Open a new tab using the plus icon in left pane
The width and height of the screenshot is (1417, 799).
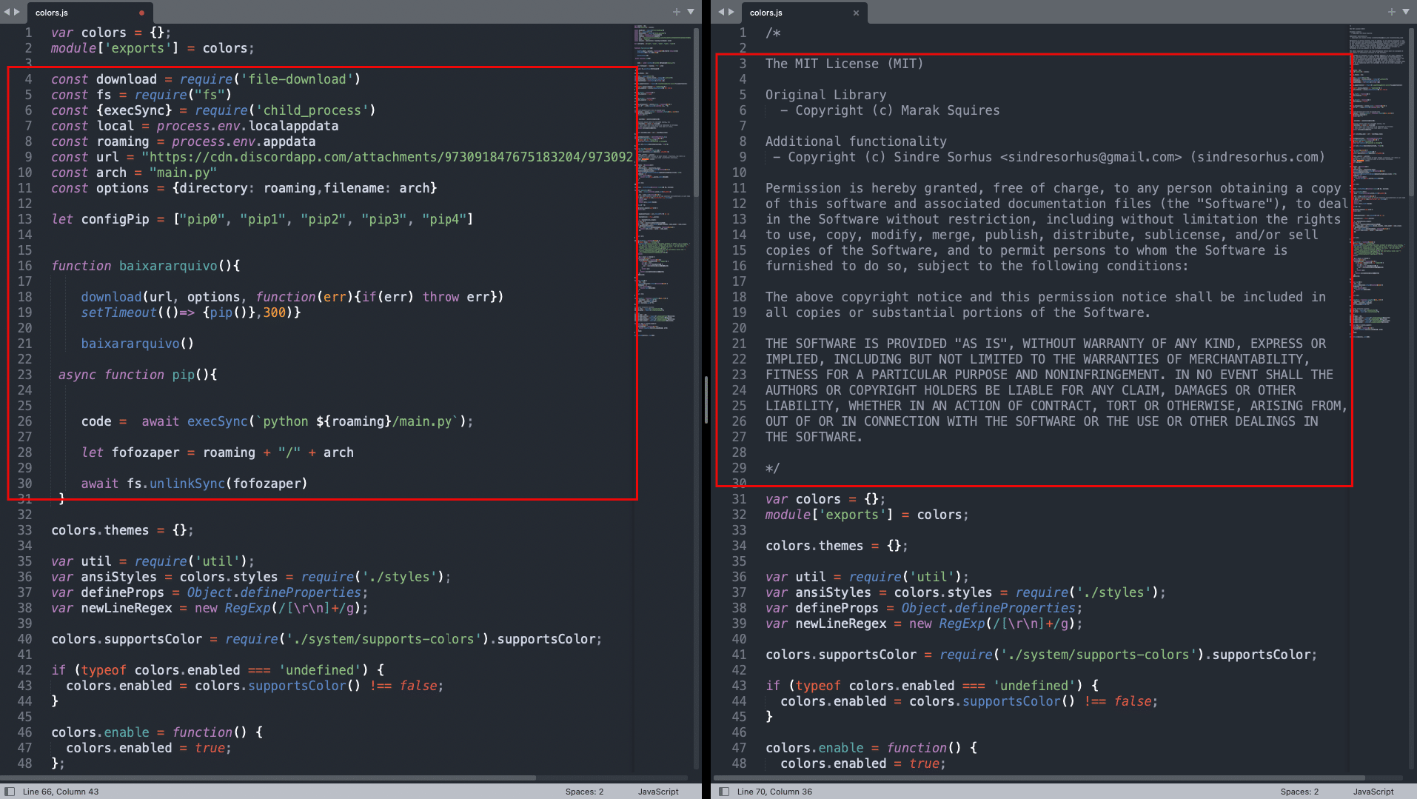676,12
